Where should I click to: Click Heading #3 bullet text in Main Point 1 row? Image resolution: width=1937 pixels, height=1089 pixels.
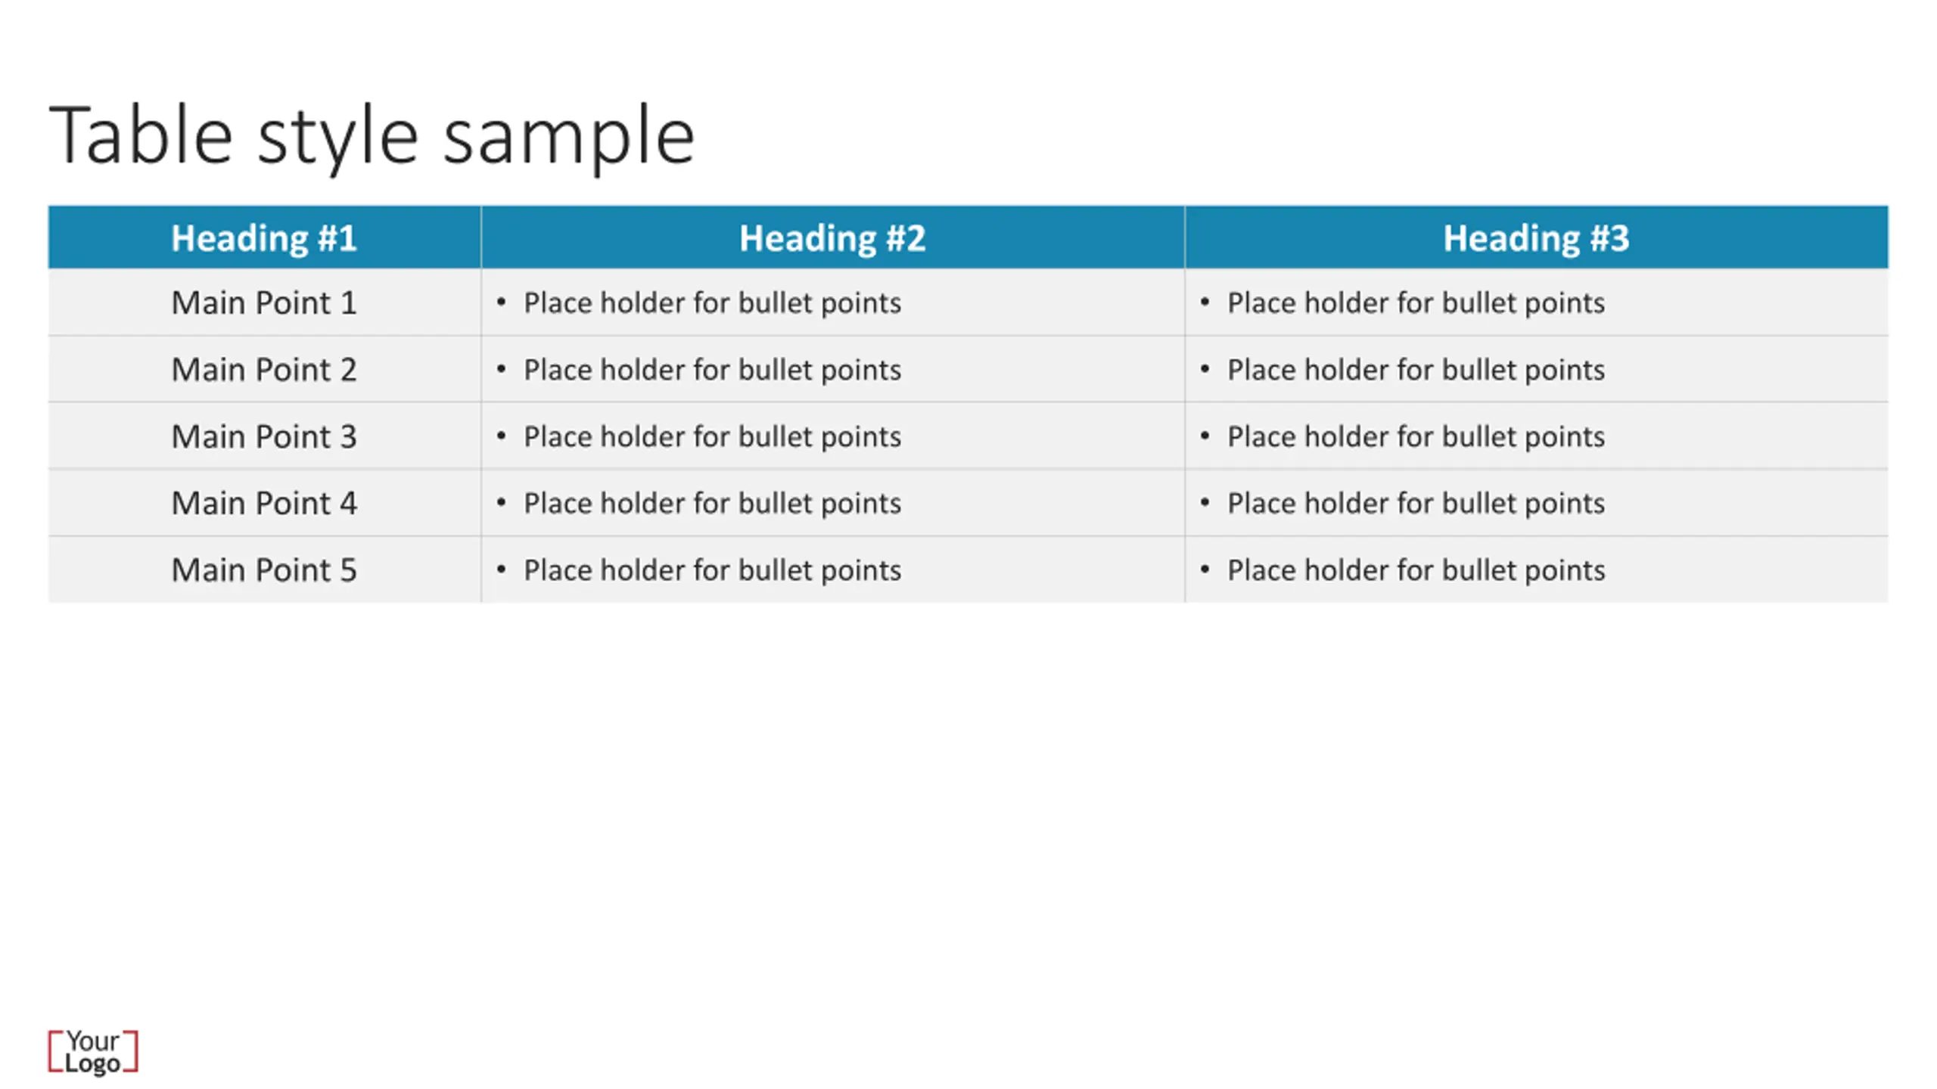[1416, 303]
